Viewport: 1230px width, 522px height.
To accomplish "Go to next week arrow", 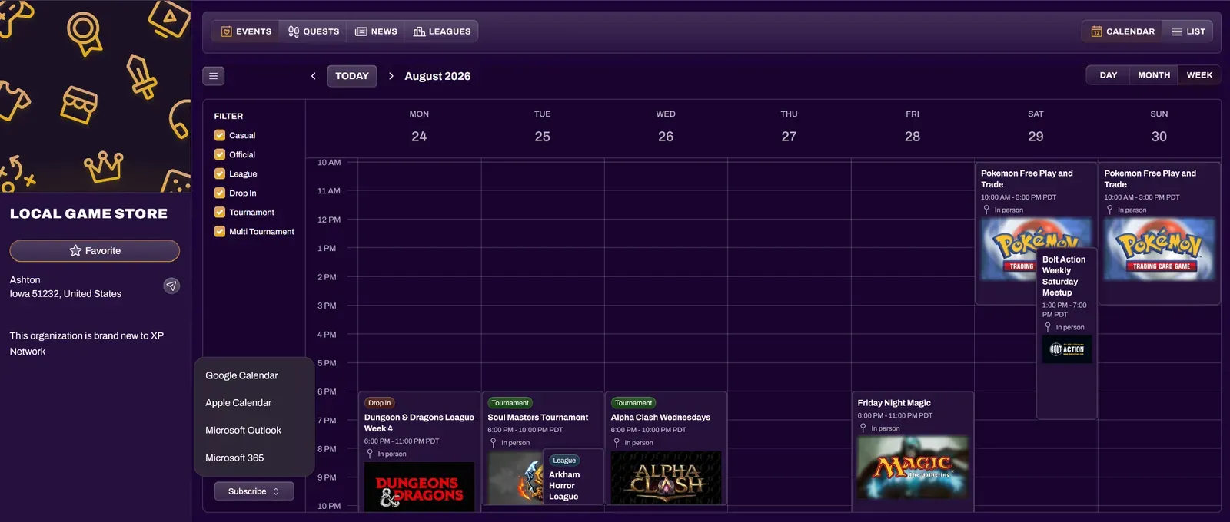I will click(x=391, y=76).
